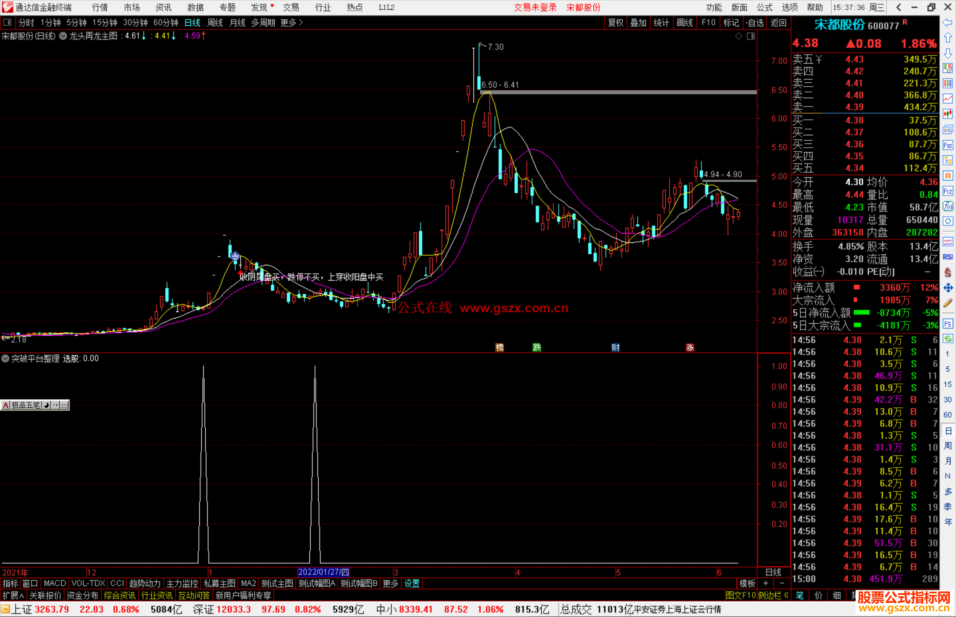956x617 pixels.
Task: Click the 画线 drawing button
Action: [x=685, y=23]
